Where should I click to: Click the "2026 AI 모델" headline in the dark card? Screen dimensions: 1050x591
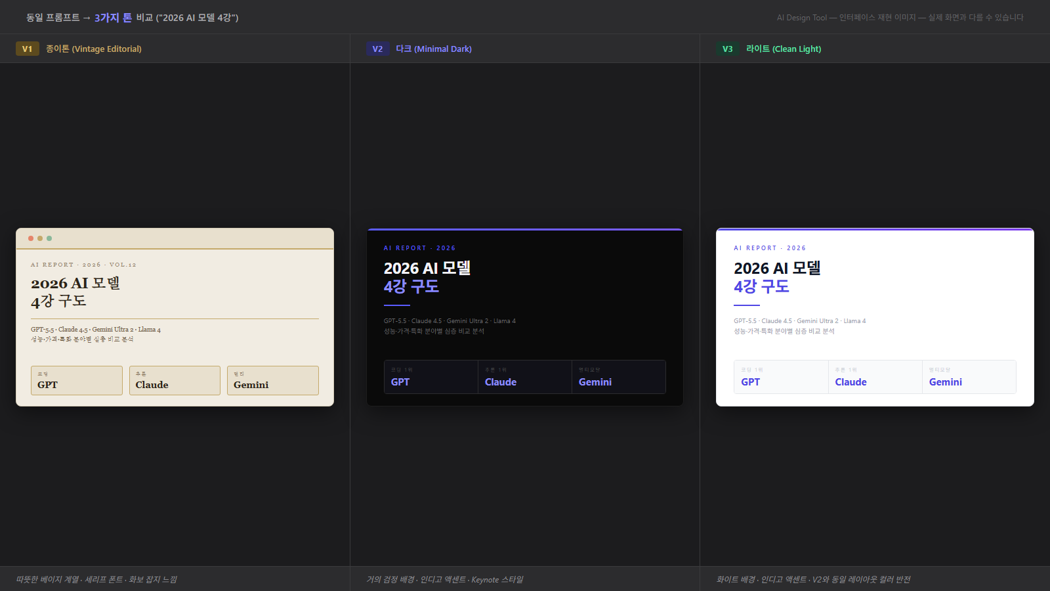click(427, 268)
